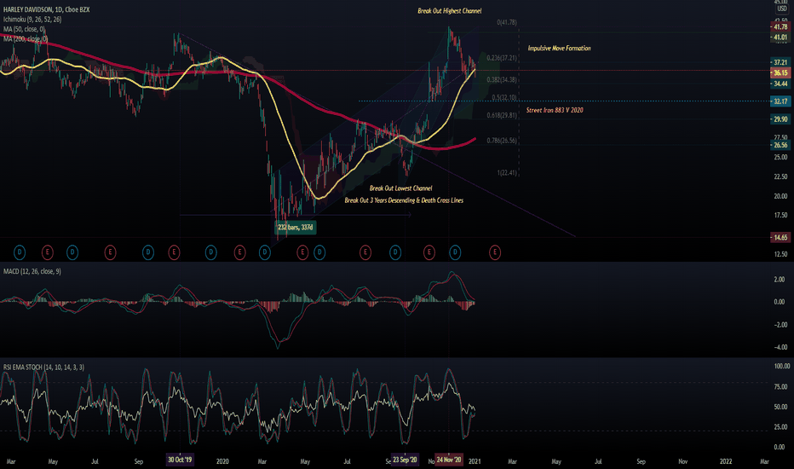Select the Break Out Highest Channel annotation
The image size is (794, 469).
[449, 10]
